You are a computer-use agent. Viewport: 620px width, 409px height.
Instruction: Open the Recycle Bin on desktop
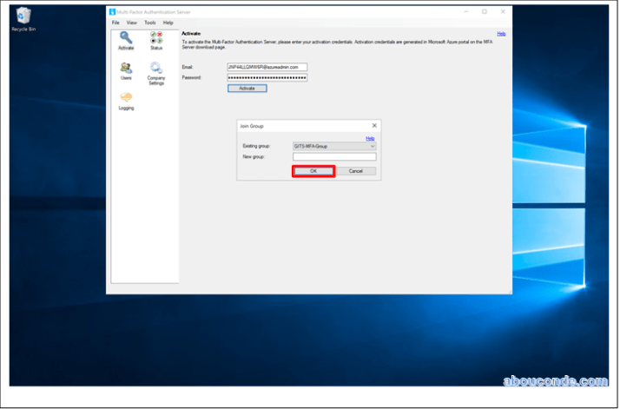[23, 16]
